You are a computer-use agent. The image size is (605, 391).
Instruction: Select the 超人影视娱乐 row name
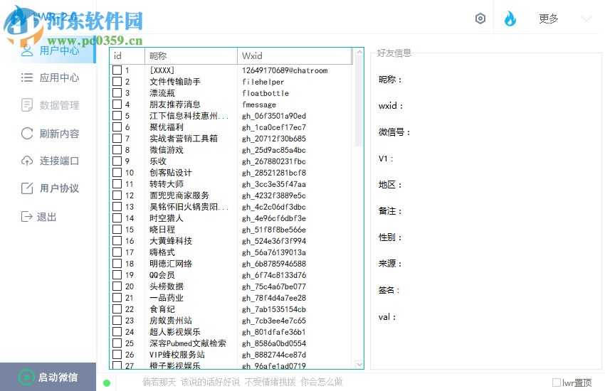[x=175, y=332]
